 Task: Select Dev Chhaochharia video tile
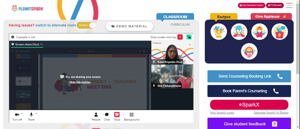pyautogui.click(x=172, y=76)
